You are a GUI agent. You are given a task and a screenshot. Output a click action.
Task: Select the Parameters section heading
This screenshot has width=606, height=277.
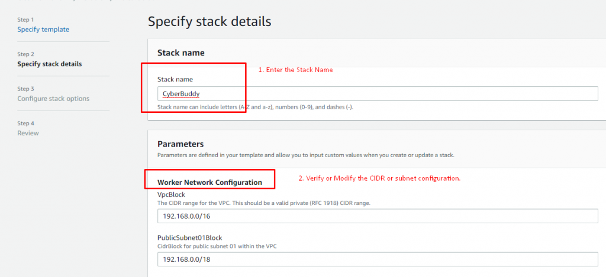180,144
